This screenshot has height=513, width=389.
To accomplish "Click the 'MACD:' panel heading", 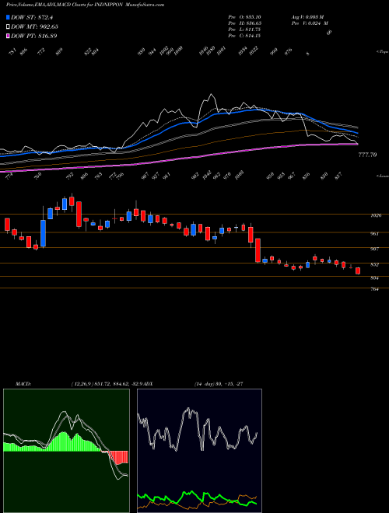I will (23, 384).
